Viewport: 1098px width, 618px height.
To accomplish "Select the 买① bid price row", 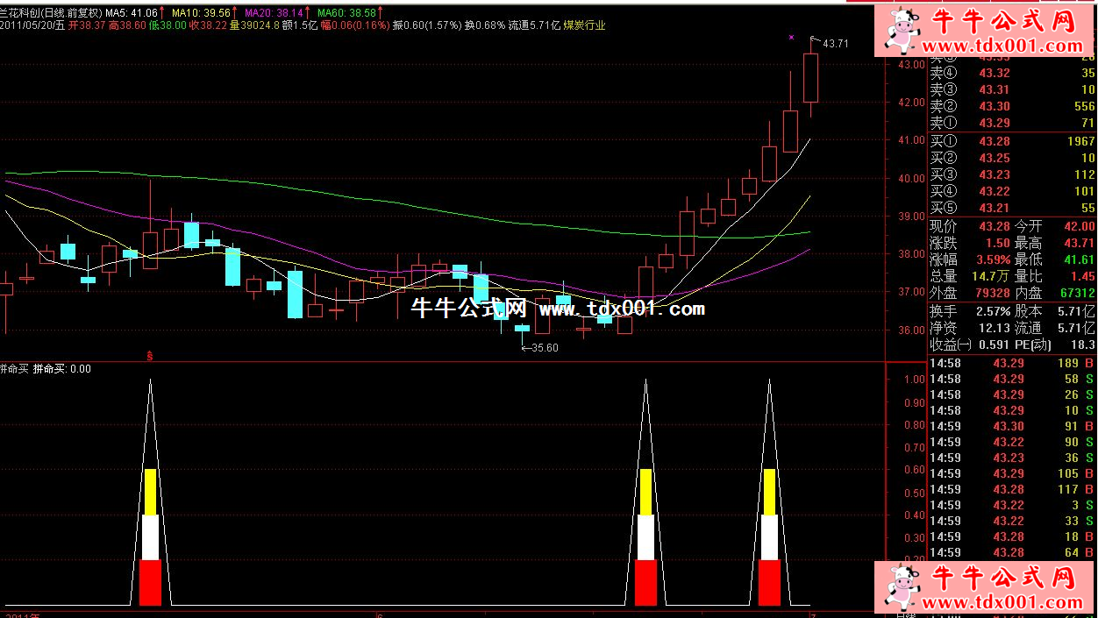I will point(1012,141).
